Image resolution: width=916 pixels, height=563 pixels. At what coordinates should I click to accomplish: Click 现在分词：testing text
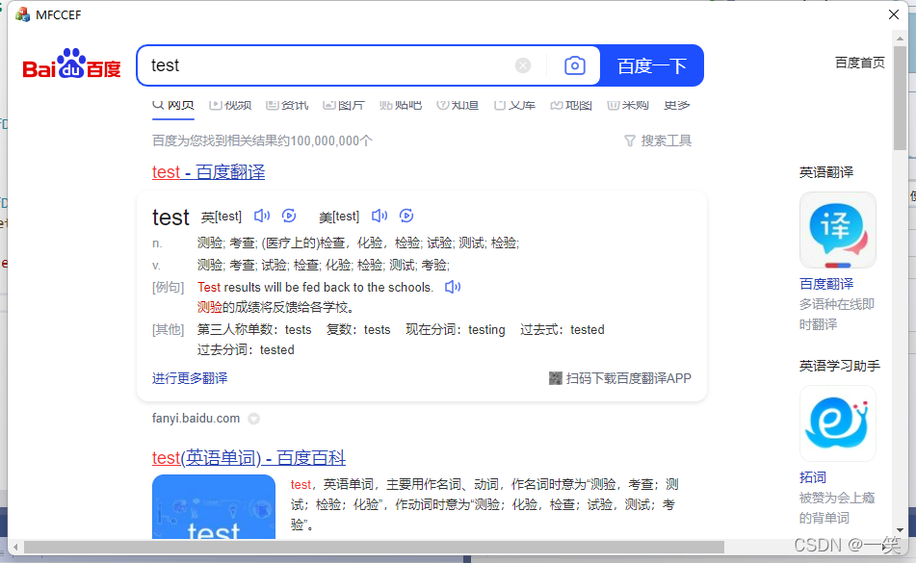455,330
